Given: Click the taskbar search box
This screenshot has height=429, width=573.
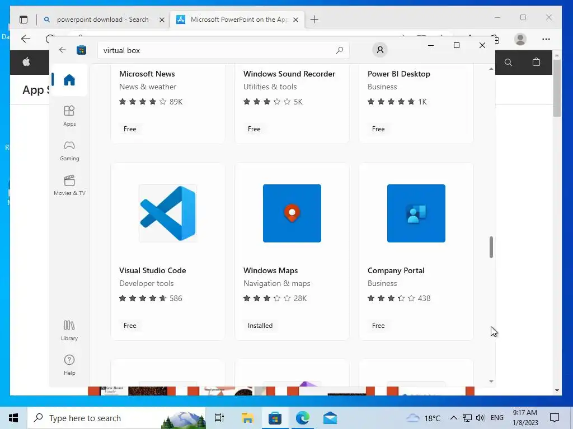Looking at the screenshot, I should (x=116, y=418).
